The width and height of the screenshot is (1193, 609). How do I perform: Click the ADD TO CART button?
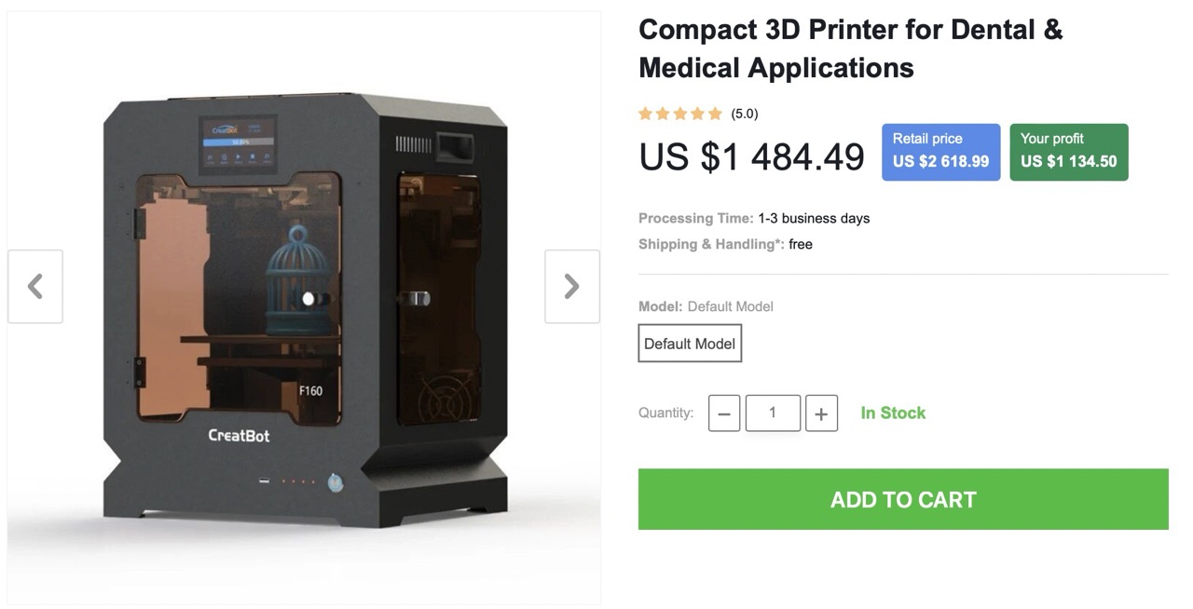[x=903, y=499]
